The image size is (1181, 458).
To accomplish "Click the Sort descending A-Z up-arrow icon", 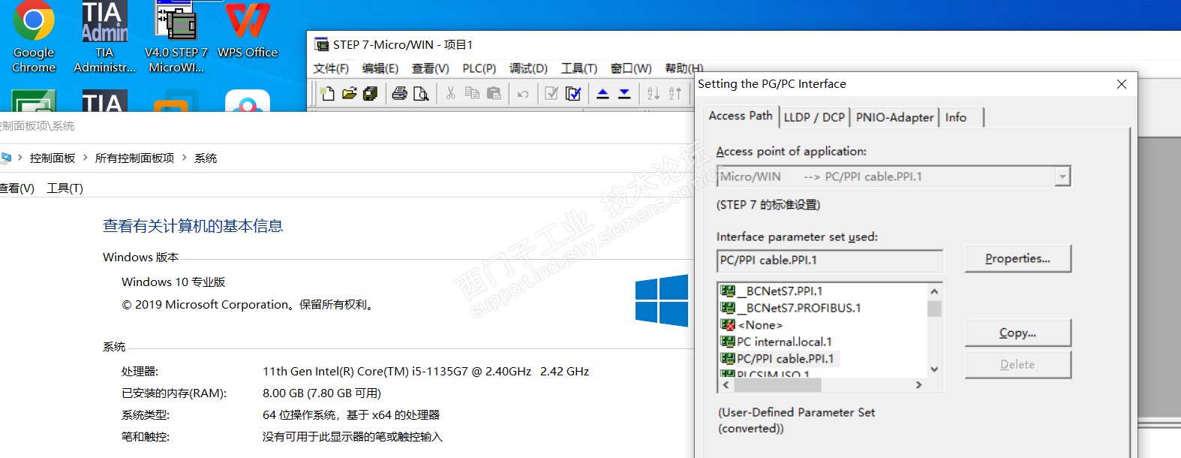I will tap(675, 93).
